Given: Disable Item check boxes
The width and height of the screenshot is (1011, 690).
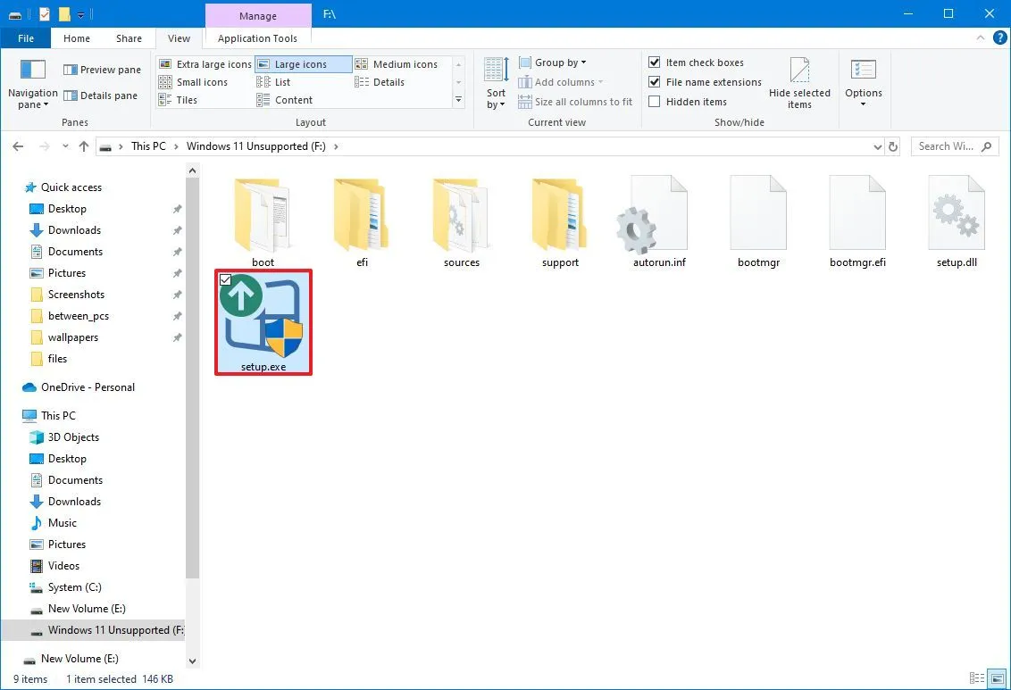Looking at the screenshot, I should tap(655, 62).
